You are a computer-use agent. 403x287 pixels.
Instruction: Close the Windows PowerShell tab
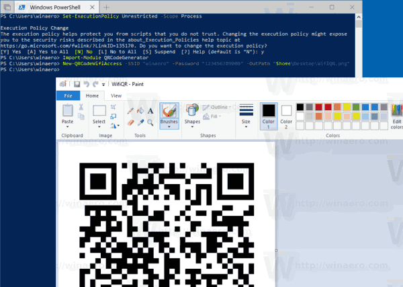pyautogui.click(x=92, y=7)
